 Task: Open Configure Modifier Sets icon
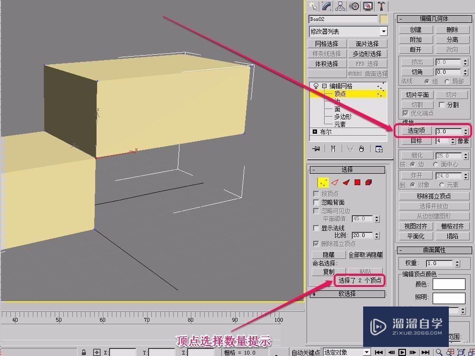(379, 149)
